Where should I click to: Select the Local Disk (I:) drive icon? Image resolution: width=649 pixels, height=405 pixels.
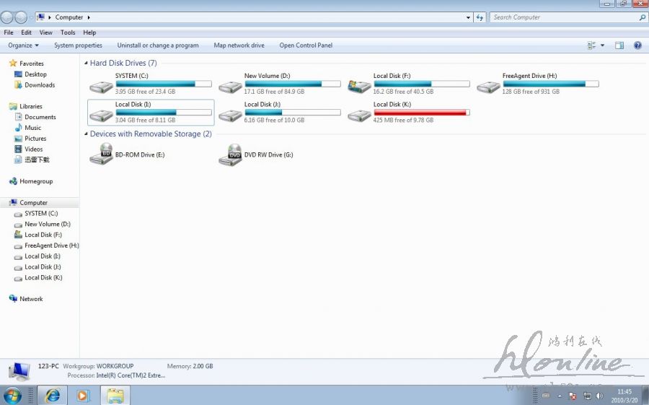[102, 116]
